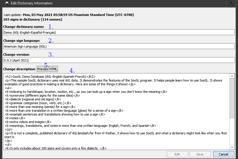Click the Save button
238x159 pixels.
200,154
